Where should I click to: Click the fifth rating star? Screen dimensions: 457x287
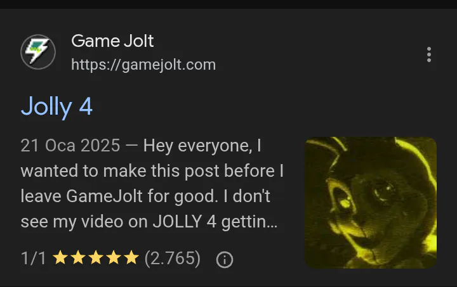(x=131, y=258)
